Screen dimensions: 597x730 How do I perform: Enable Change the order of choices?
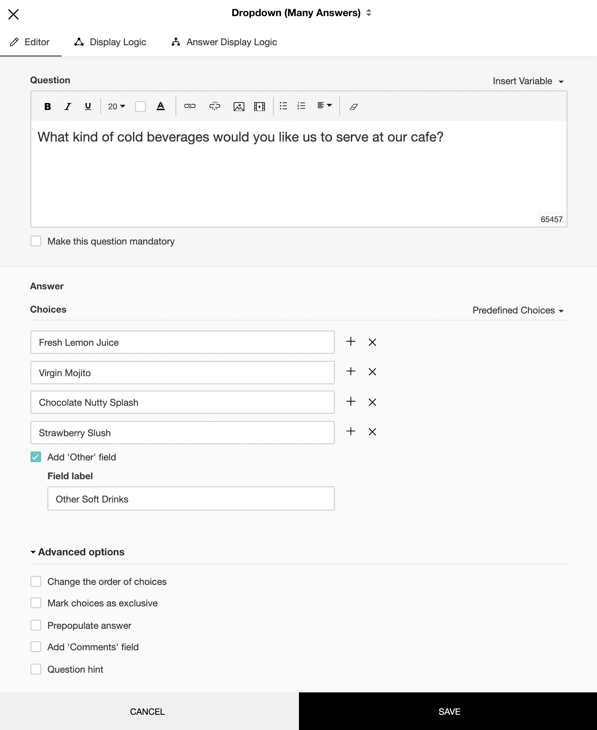click(x=36, y=581)
